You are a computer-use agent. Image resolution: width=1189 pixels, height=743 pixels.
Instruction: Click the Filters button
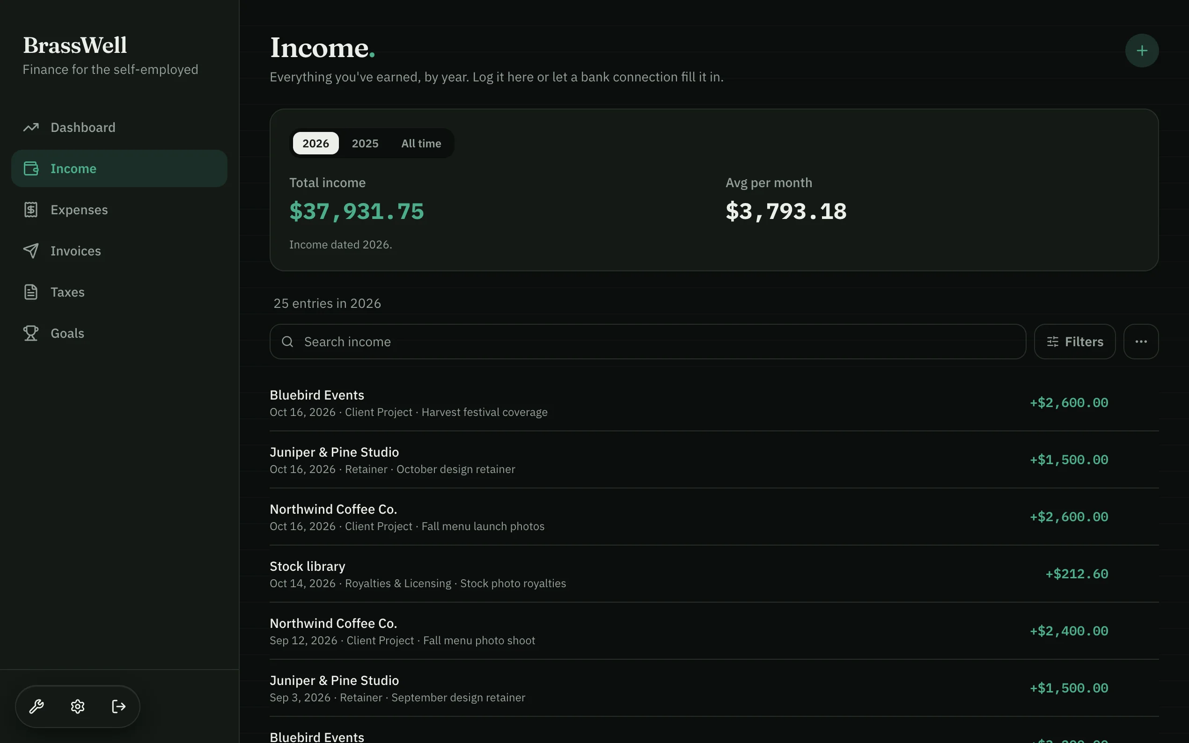[1074, 342]
